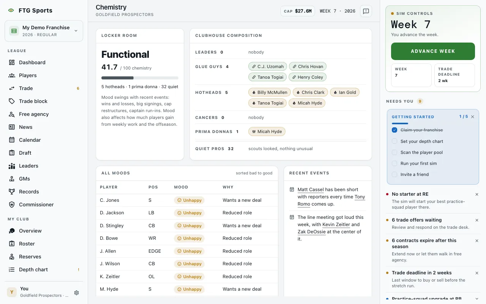Dismiss the No starter at RE alert
The height and width of the screenshot is (304, 486).
coord(477,194)
